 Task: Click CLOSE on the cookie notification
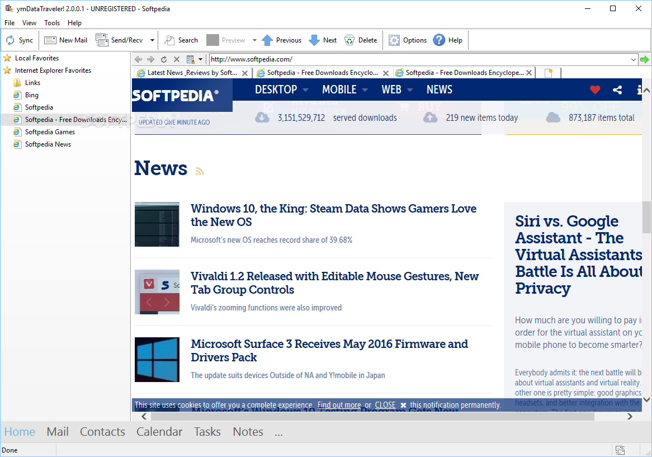pyautogui.click(x=385, y=405)
